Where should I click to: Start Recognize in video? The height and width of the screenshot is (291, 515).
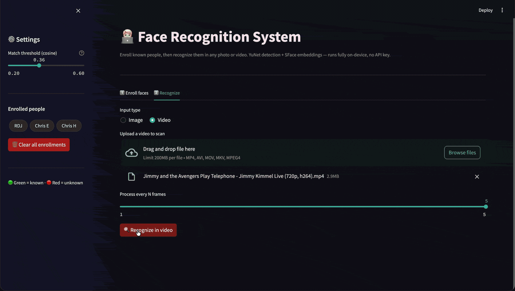[x=148, y=230]
